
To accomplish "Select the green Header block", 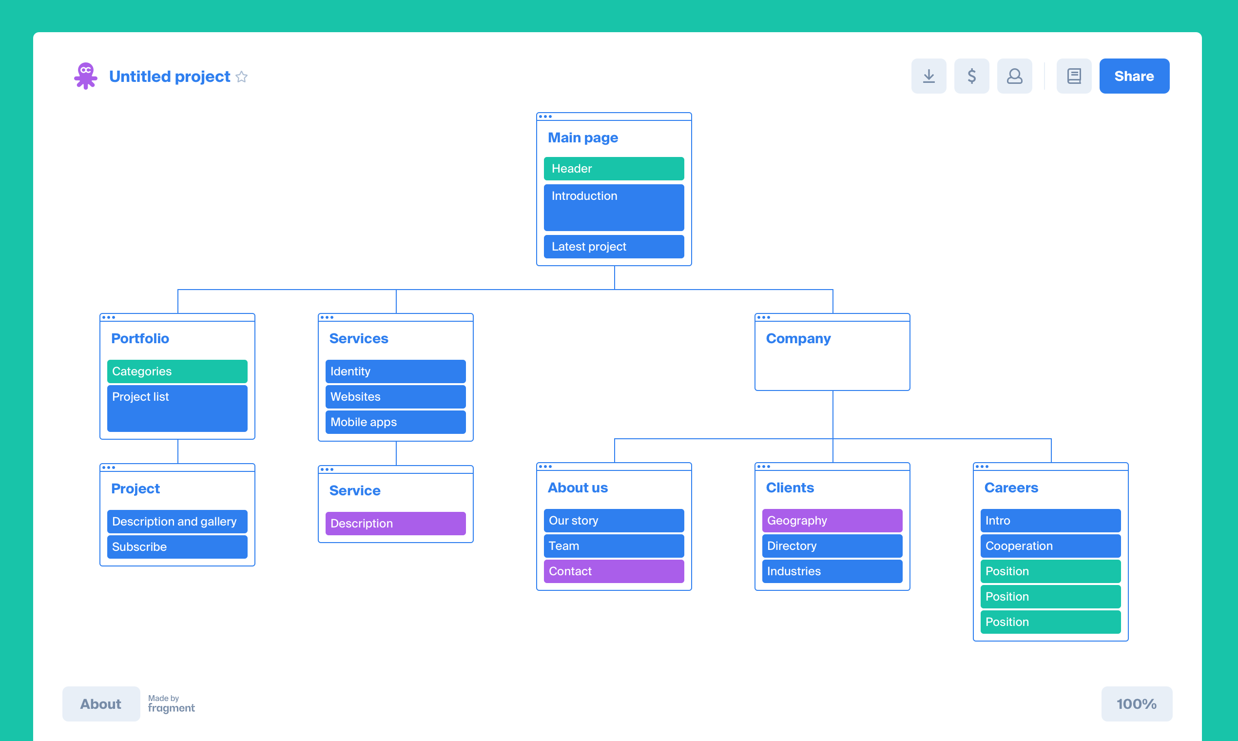I will [614, 169].
